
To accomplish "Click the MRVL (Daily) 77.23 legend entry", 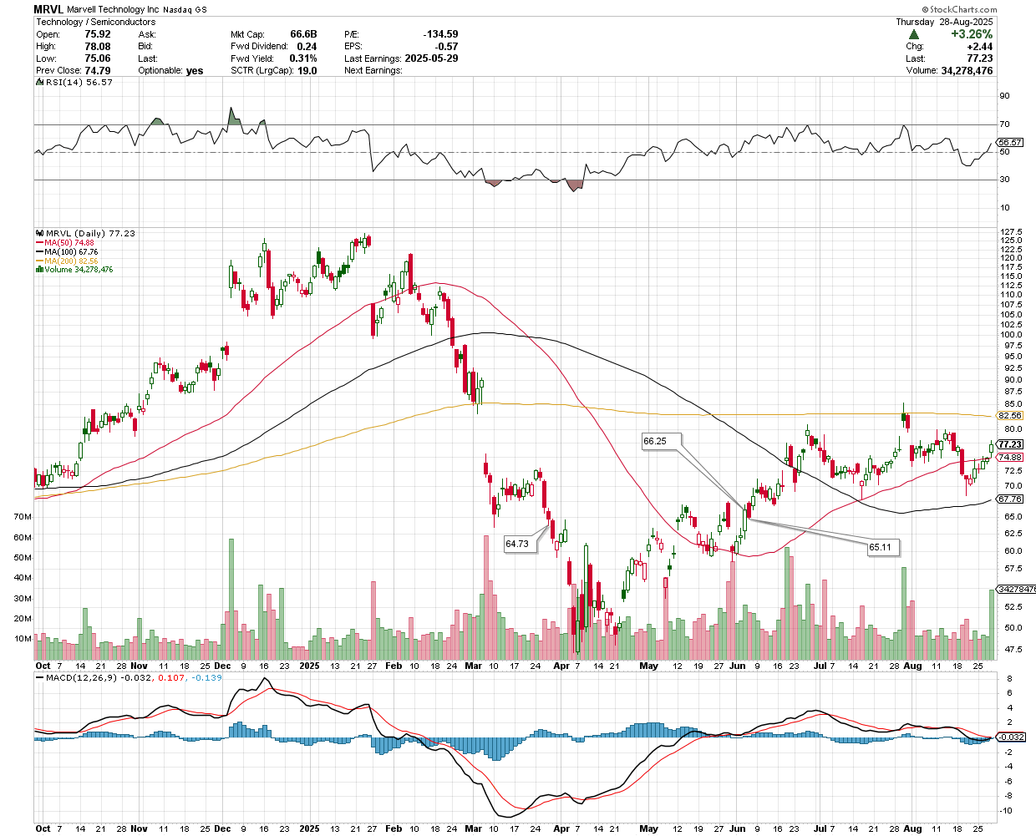I will click(x=86, y=233).
